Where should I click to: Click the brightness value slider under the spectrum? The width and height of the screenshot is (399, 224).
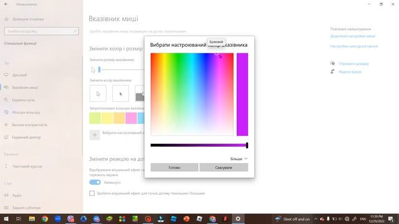(x=199, y=145)
